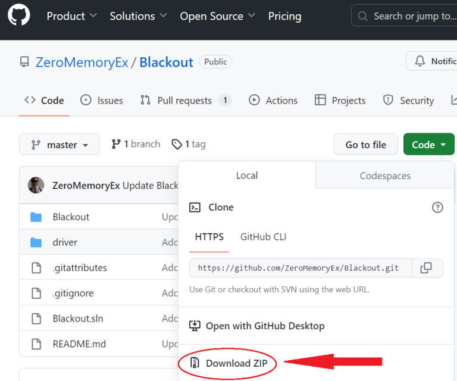Open the Blackout.sln file
The width and height of the screenshot is (457, 381).
[78, 318]
